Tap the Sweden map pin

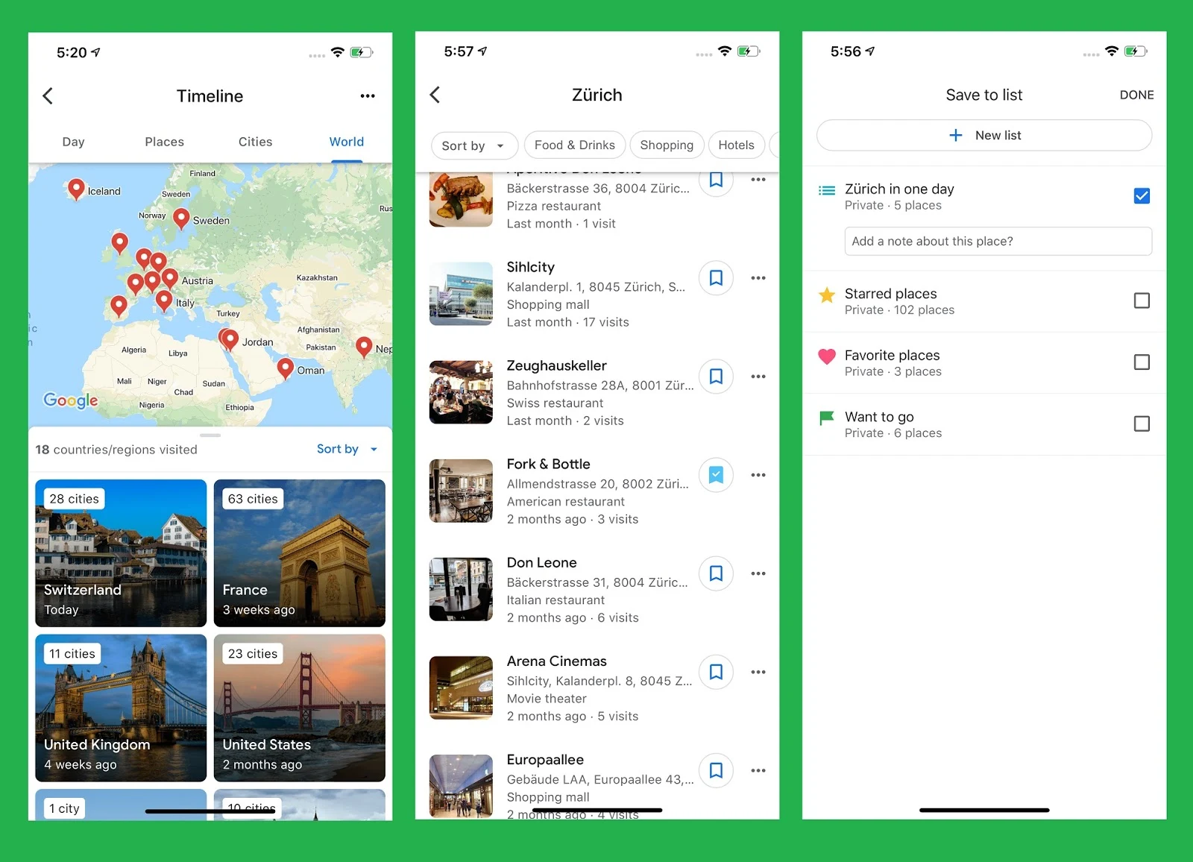181,218
